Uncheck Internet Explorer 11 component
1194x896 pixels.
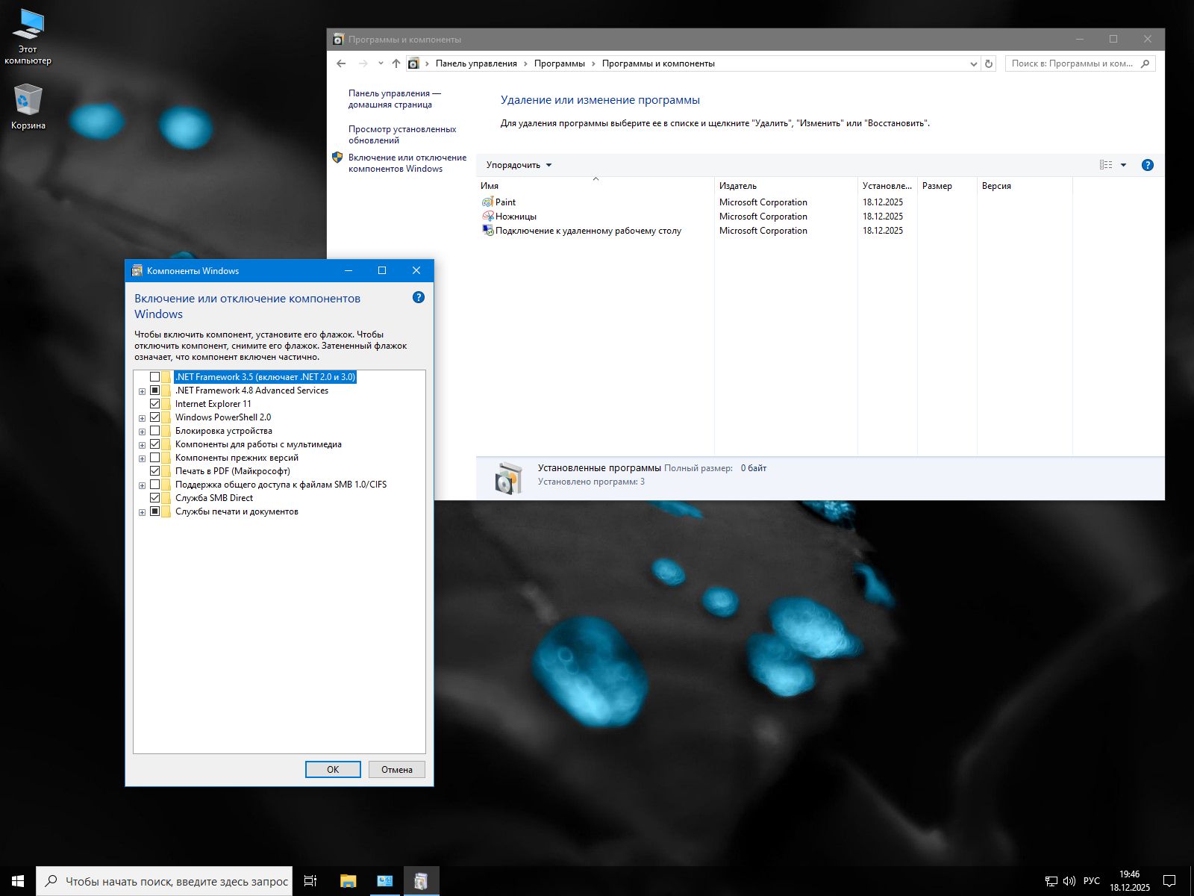point(155,403)
